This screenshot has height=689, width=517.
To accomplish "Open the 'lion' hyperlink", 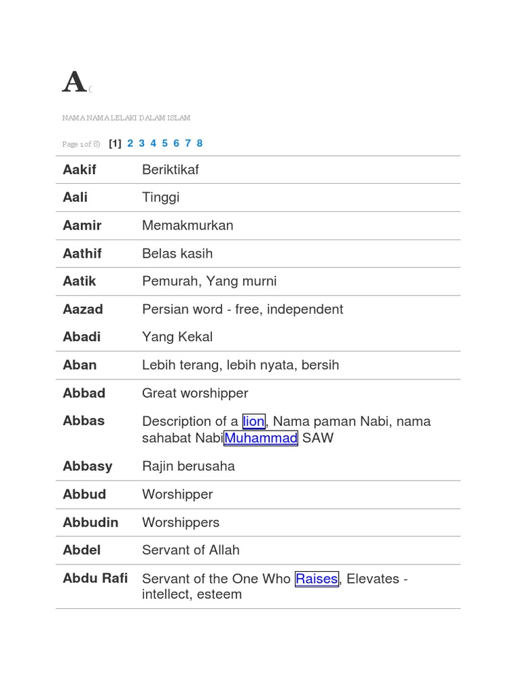I will tap(254, 422).
